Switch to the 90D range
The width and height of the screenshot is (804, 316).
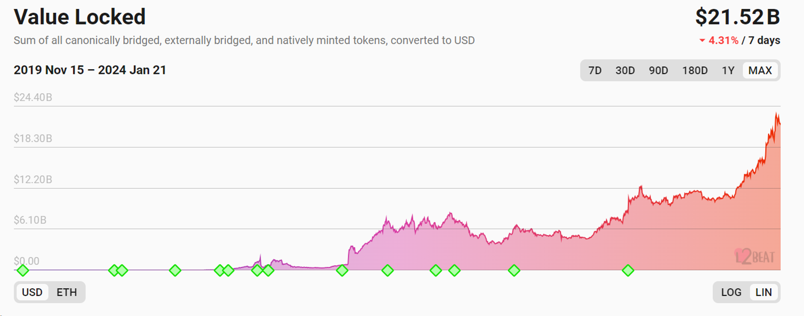click(658, 71)
